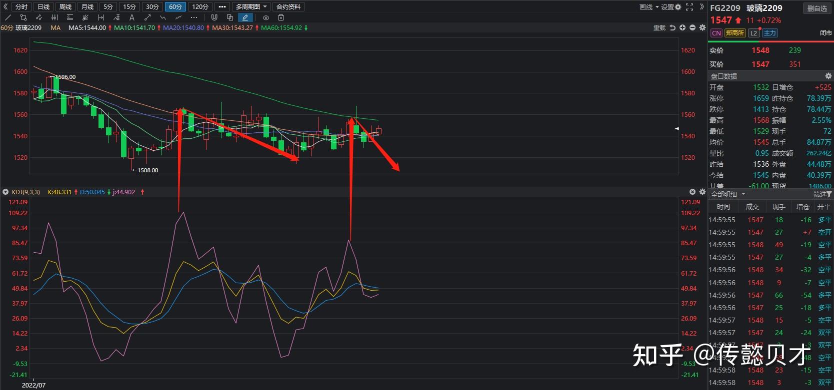The width and height of the screenshot is (834, 390).
Task: Click the zoom out minus icon
Action: pos(692,28)
